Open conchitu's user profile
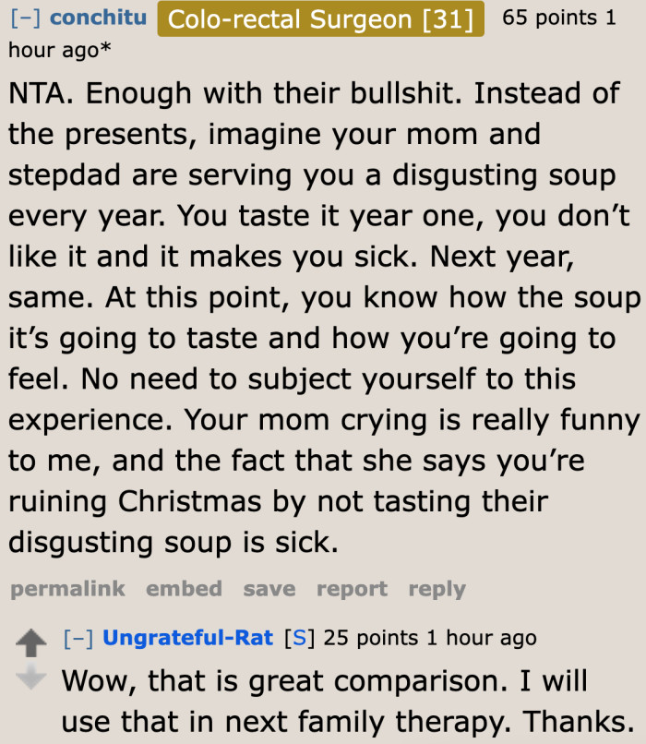 (98, 17)
